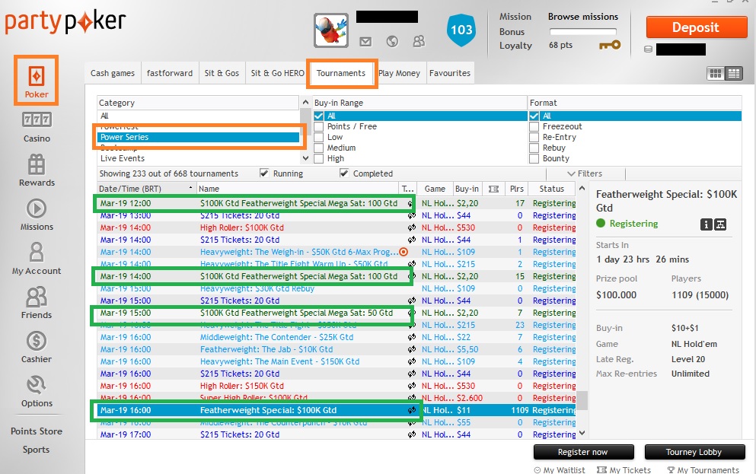Switch to grid view layout icon
Image resolution: width=756 pixels, height=474 pixels.
coord(716,73)
